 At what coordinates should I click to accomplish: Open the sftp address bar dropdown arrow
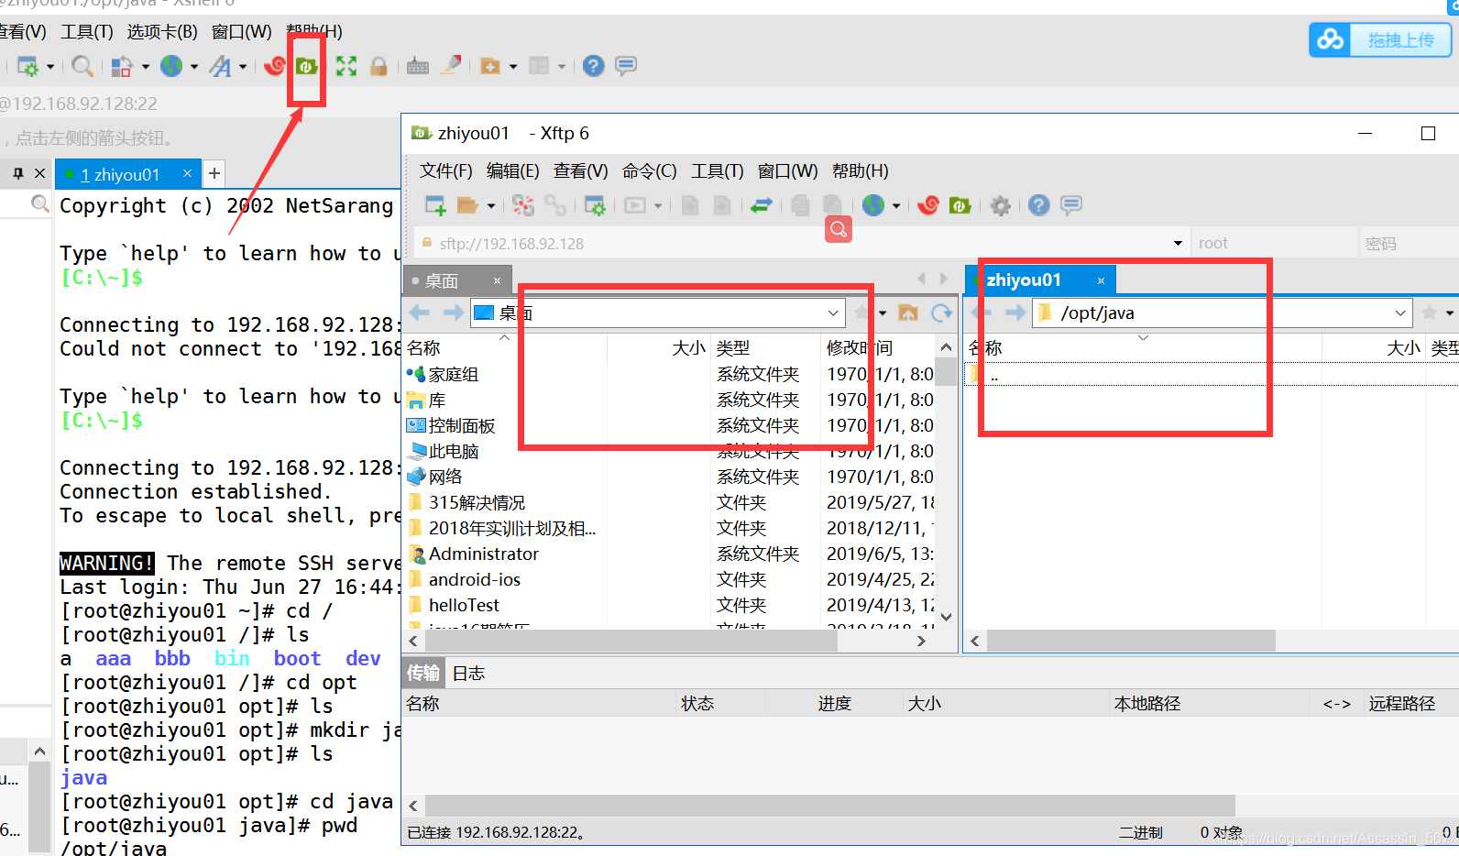1178,244
